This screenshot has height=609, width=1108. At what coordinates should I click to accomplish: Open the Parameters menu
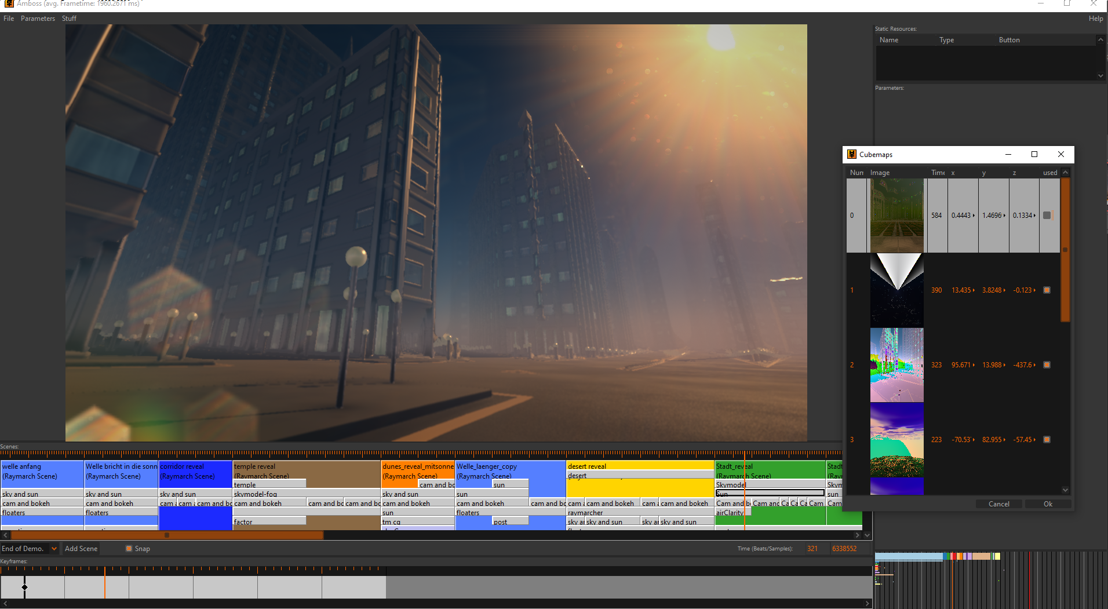(38, 19)
